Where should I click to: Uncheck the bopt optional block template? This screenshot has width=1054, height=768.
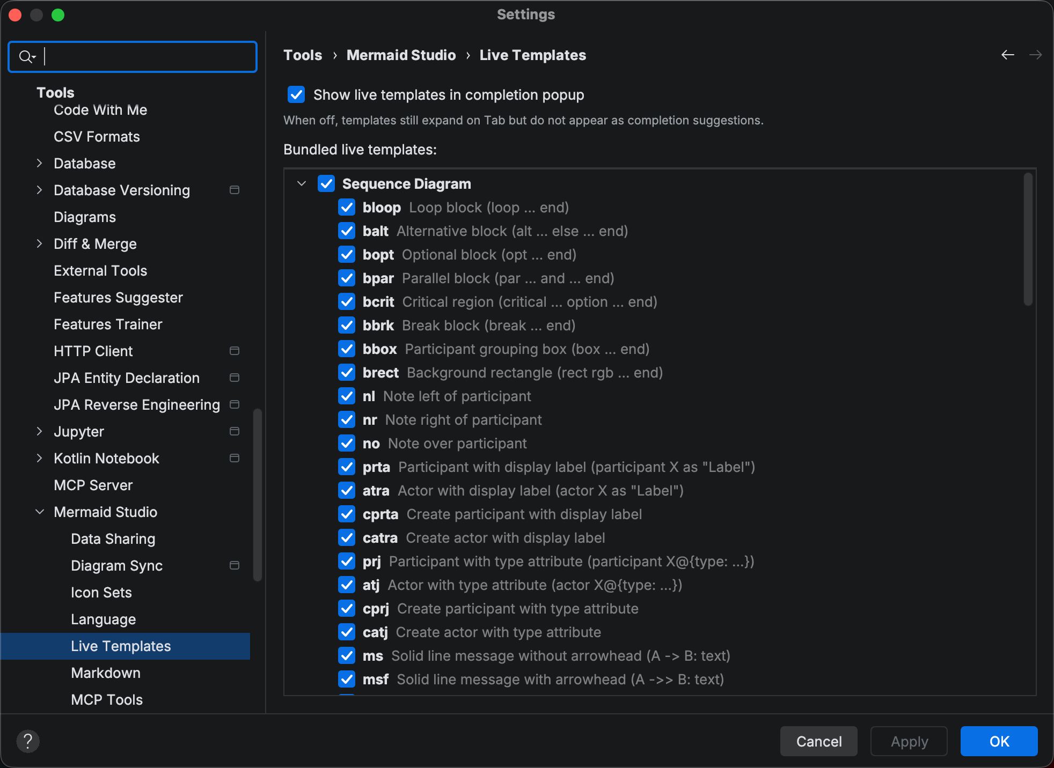347,254
